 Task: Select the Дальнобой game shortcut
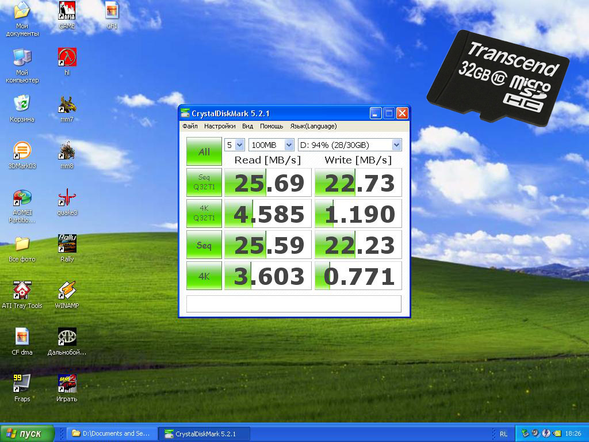[67, 341]
